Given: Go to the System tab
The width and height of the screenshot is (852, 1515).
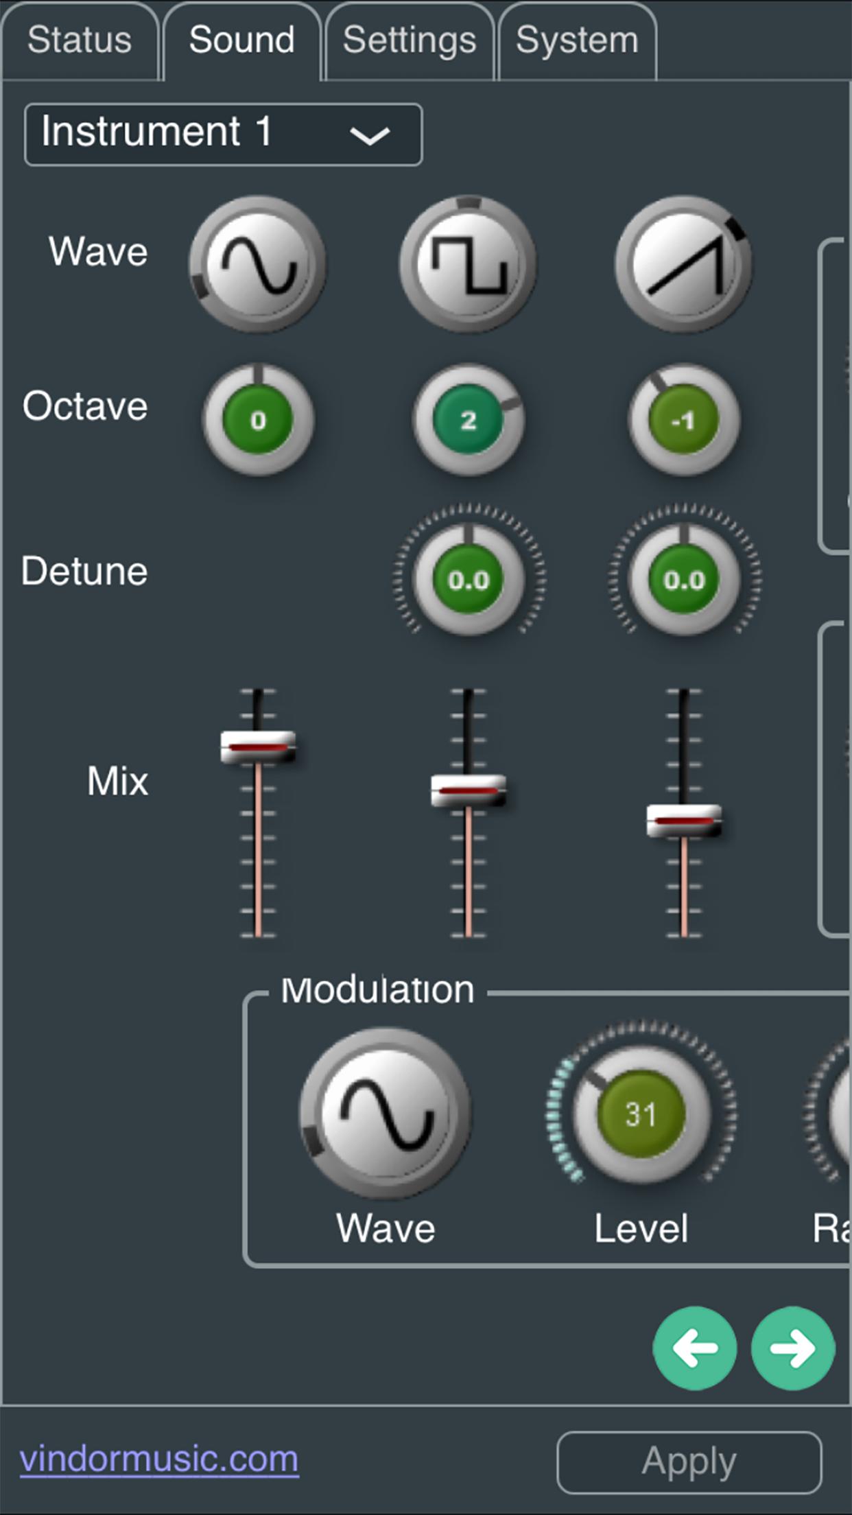Looking at the screenshot, I should pos(577,41).
